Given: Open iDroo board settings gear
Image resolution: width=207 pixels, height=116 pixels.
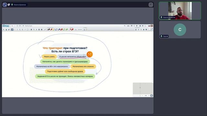Looking at the screenshot, I should [x=137, y=26].
